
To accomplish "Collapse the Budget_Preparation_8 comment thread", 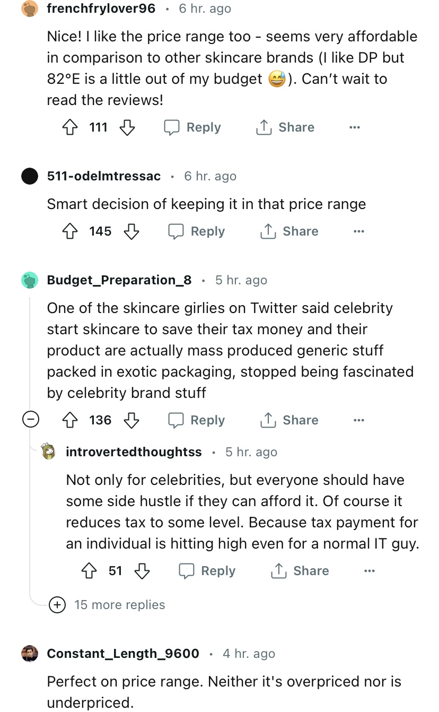I will coord(30,420).
